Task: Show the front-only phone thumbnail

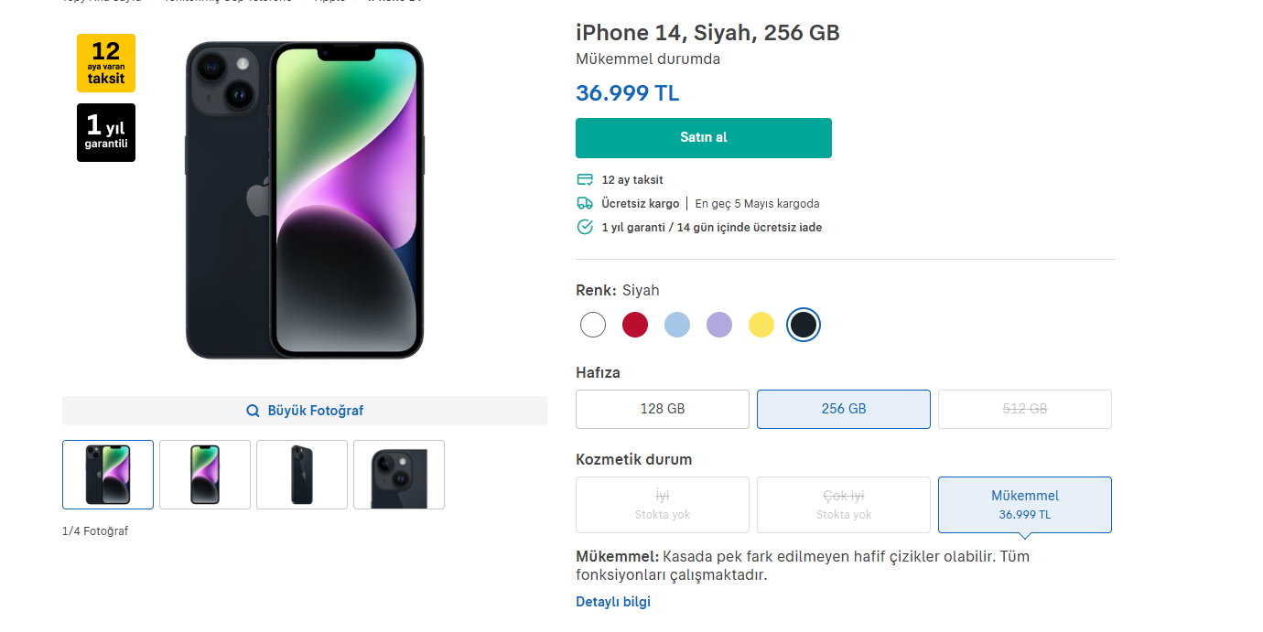Action: 205,475
